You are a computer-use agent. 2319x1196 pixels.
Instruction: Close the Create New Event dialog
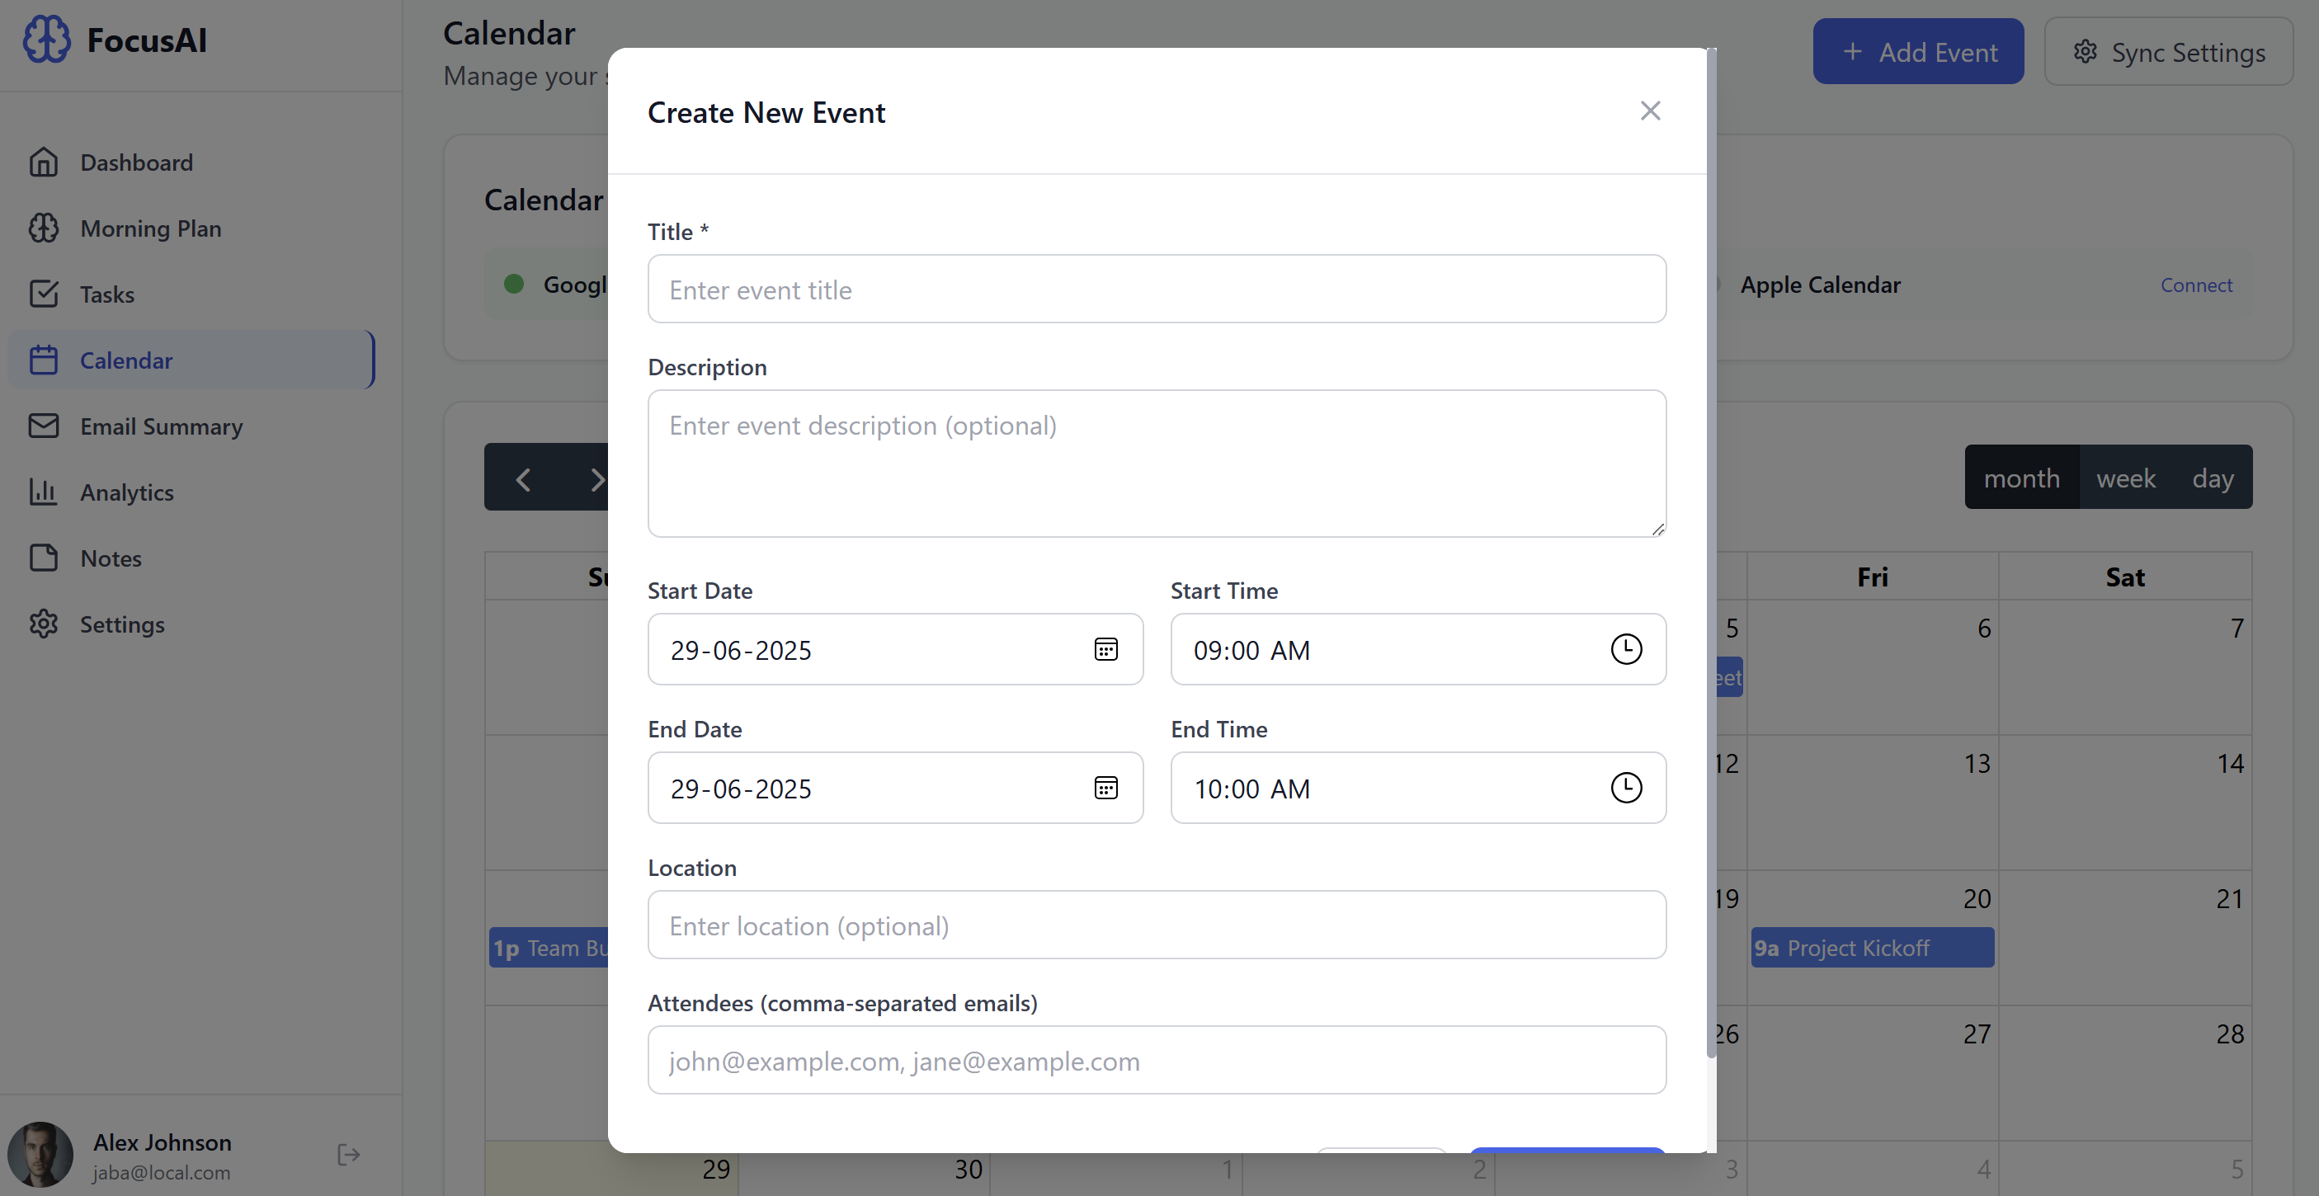tap(1649, 110)
